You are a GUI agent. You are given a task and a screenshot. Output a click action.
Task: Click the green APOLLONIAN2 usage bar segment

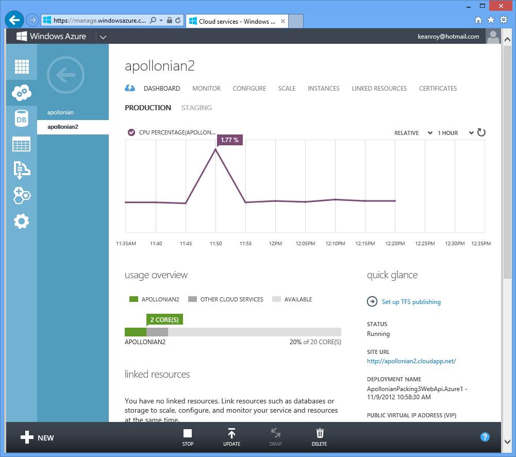point(135,332)
